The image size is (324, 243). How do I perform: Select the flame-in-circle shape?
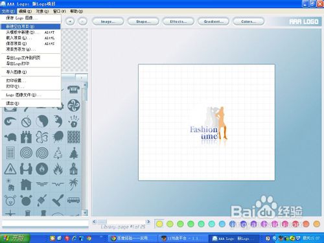pyautogui.click(x=42, y=168)
